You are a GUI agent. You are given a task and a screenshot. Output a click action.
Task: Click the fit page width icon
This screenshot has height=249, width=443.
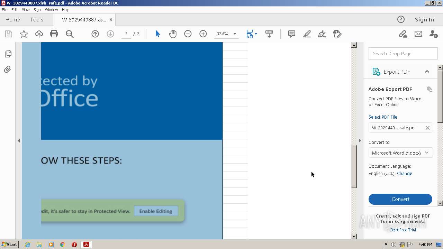[250, 34]
